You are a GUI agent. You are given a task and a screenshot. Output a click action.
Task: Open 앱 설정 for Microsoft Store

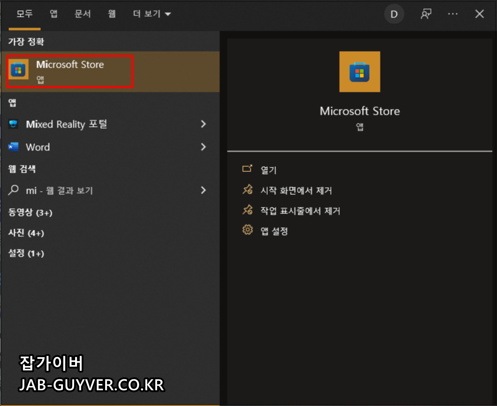(x=274, y=231)
